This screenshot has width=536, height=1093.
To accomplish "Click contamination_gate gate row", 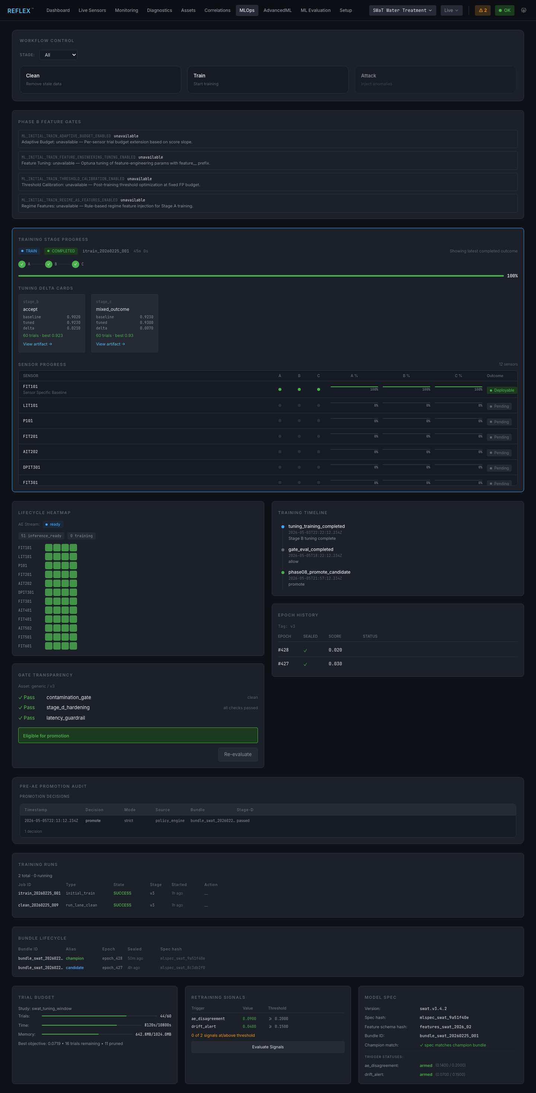I will click(138, 698).
